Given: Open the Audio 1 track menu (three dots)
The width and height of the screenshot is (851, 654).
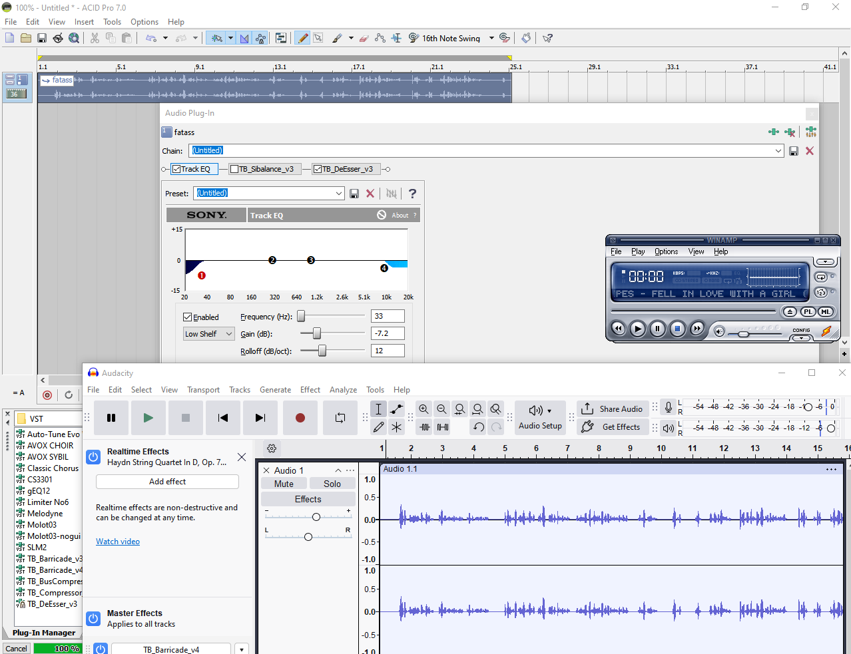Looking at the screenshot, I should pos(350,470).
